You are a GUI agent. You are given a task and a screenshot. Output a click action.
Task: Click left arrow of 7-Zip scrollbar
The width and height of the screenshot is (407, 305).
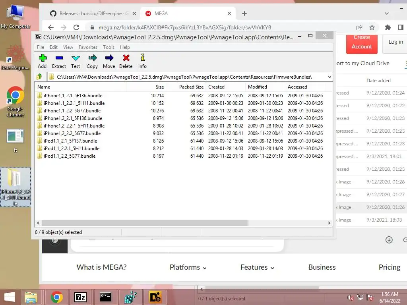click(39, 223)
